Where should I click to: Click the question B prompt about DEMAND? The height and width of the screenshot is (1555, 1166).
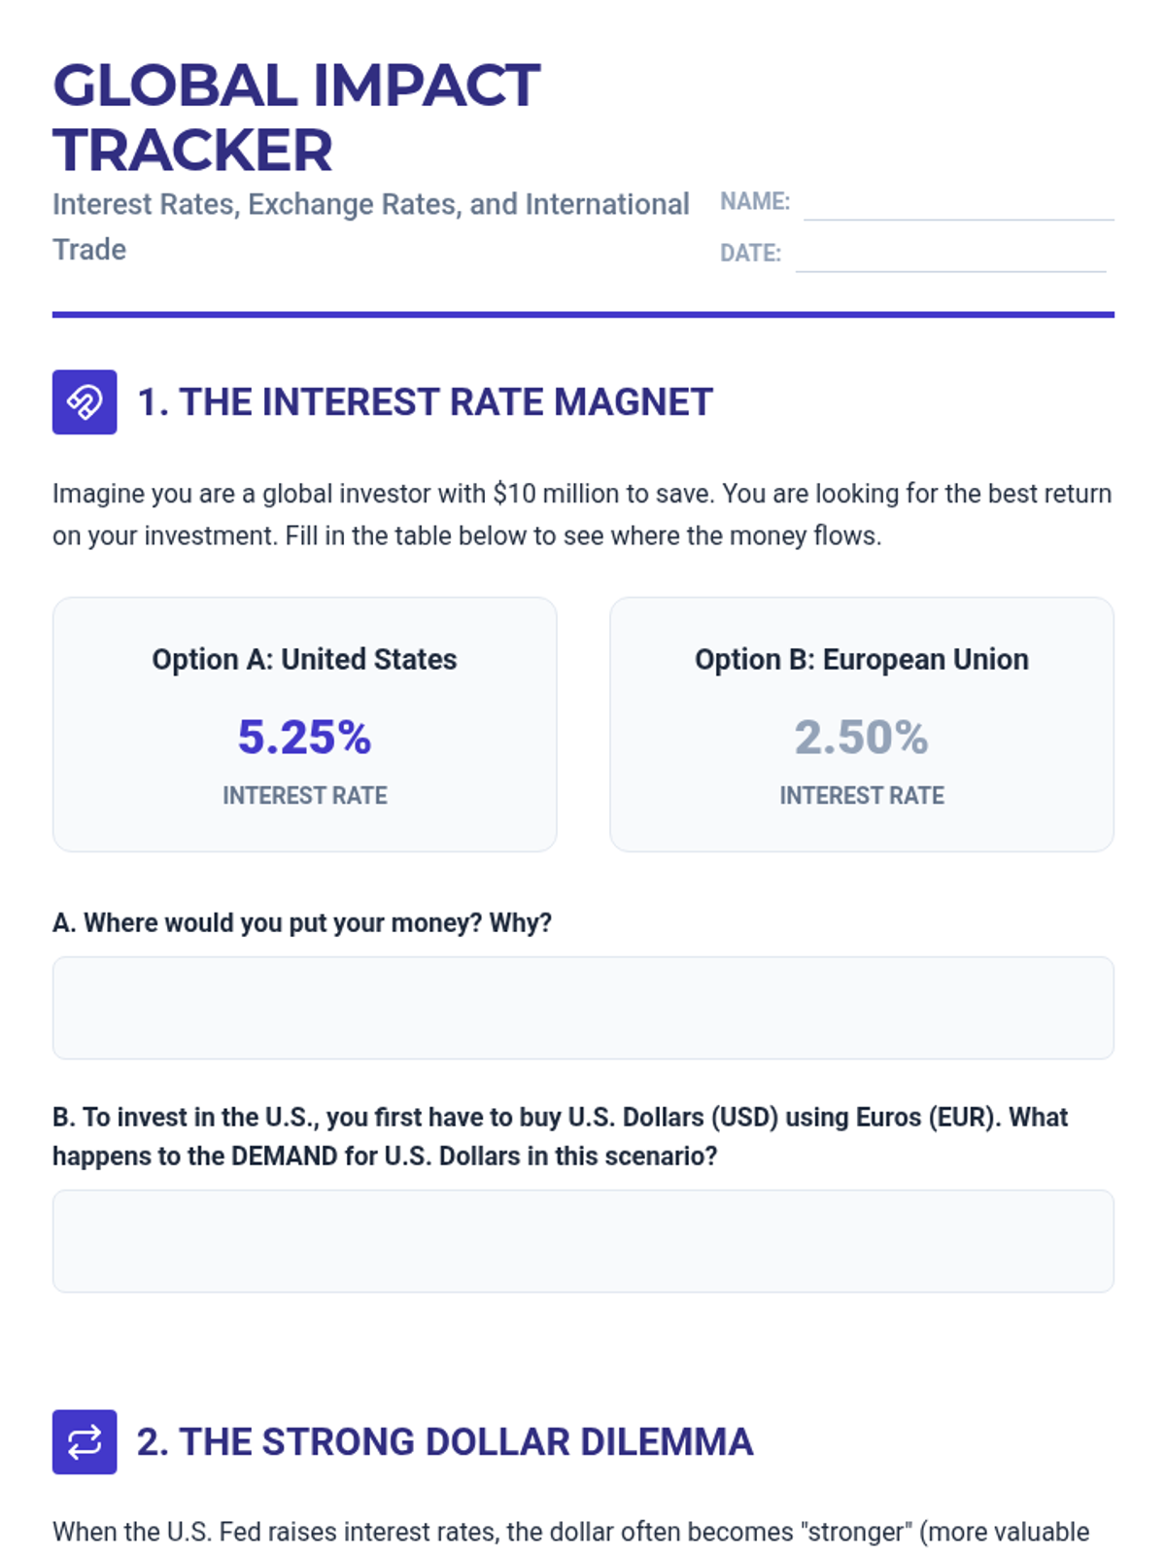[561, 1136]
